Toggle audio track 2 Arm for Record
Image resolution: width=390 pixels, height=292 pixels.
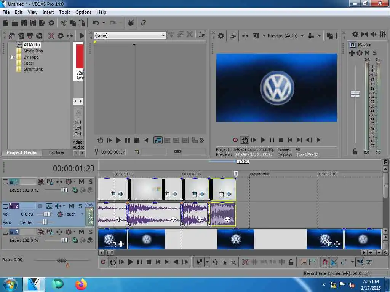click(x=40, y=206)
